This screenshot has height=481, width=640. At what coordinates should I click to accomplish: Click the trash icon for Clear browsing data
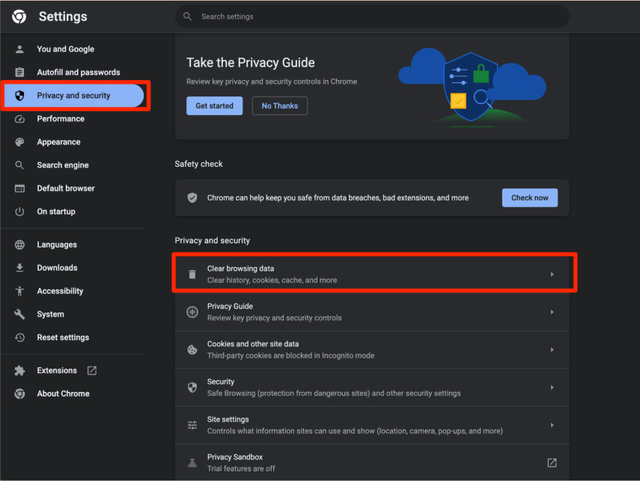pyautogui.click(x=192, y=275)
